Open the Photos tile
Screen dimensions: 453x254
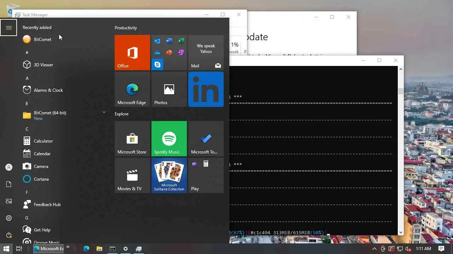point(169,89)
